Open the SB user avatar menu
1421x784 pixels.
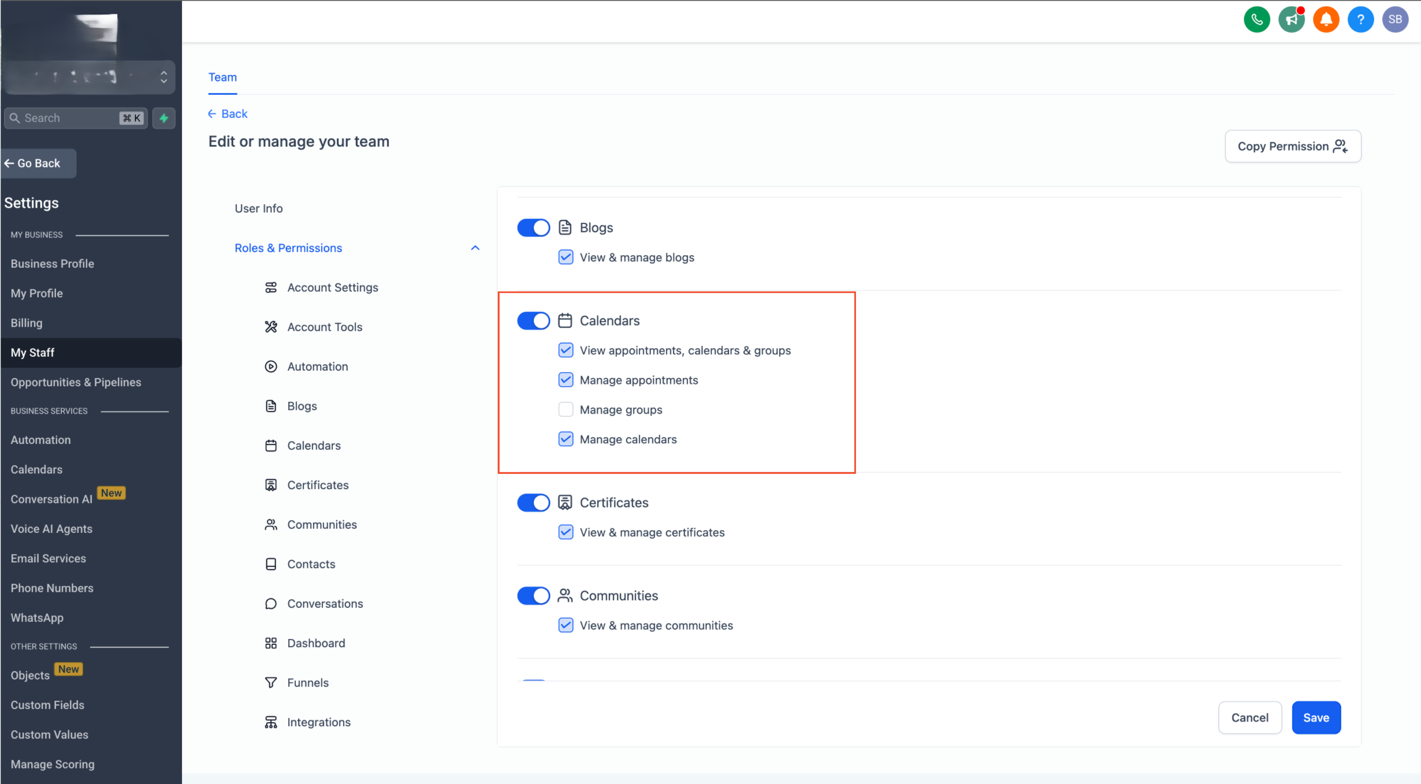pyautogui.click(x=1395, y=20)
